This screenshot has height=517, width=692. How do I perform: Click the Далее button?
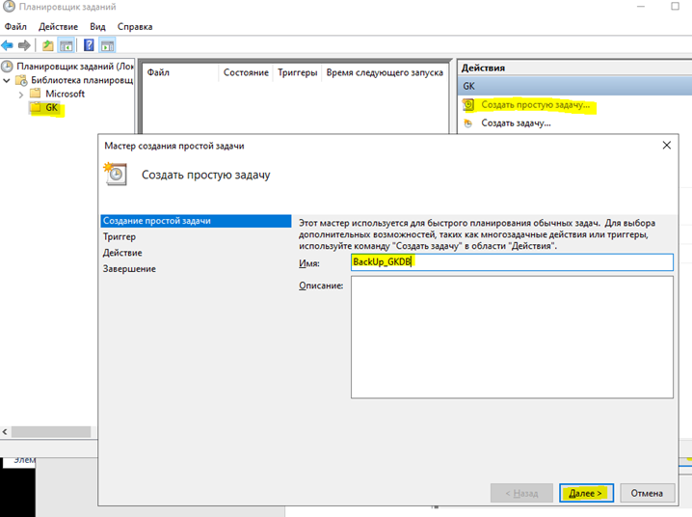(x=586, y=493)
